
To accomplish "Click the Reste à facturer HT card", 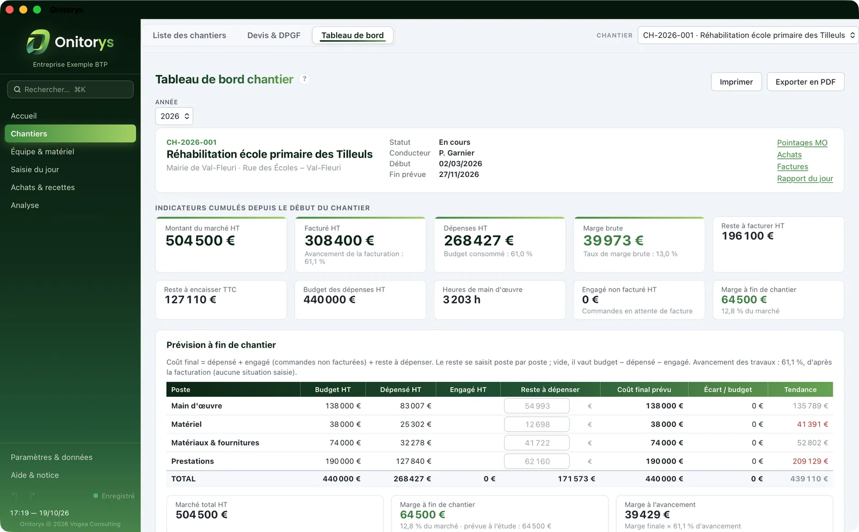I will click(778, 245).
